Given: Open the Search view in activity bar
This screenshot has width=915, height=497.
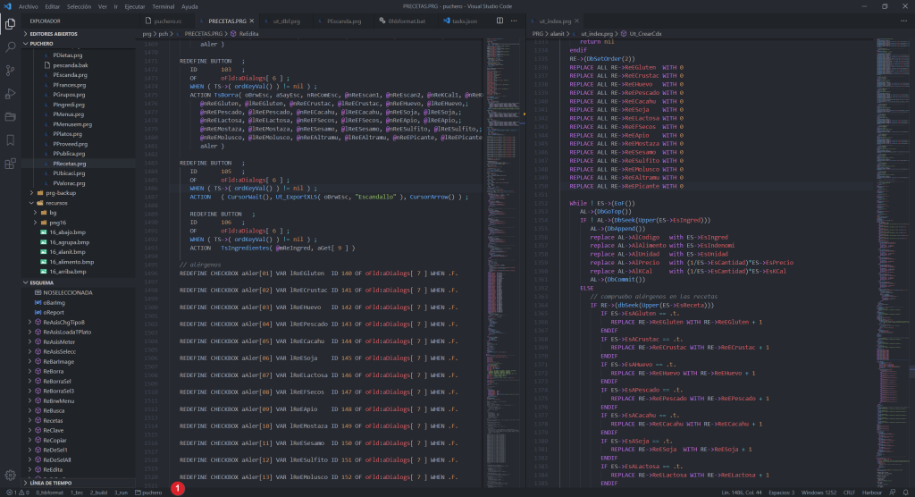Looking at the screenshot, I should (11, 46).
